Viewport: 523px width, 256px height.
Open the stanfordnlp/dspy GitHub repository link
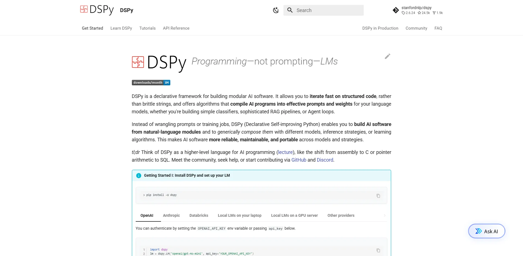pos(418,10)
